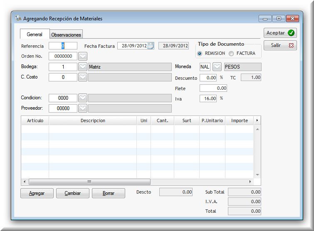The height and width of the screenshot is (231, 314).
Task: Click the column overflow arrow after Importe
Action: pyautogui.click(x=257, y=120)
